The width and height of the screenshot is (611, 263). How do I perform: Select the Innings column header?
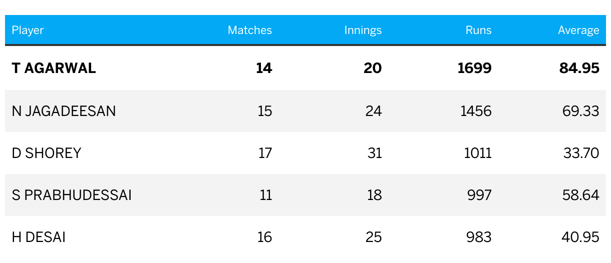coord(363,30)
